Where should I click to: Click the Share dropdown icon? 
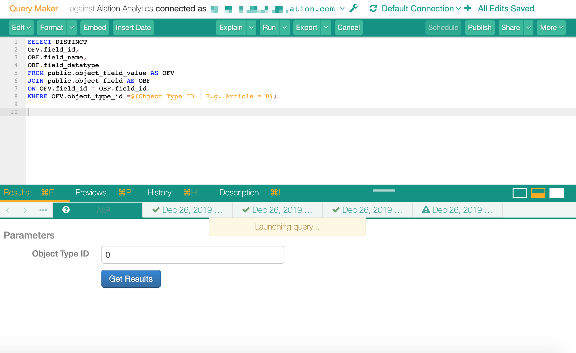coord(529,28)
